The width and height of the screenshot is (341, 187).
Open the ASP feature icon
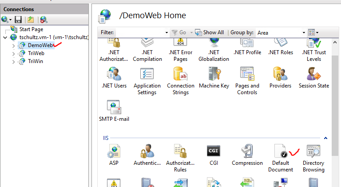[114, 155]
